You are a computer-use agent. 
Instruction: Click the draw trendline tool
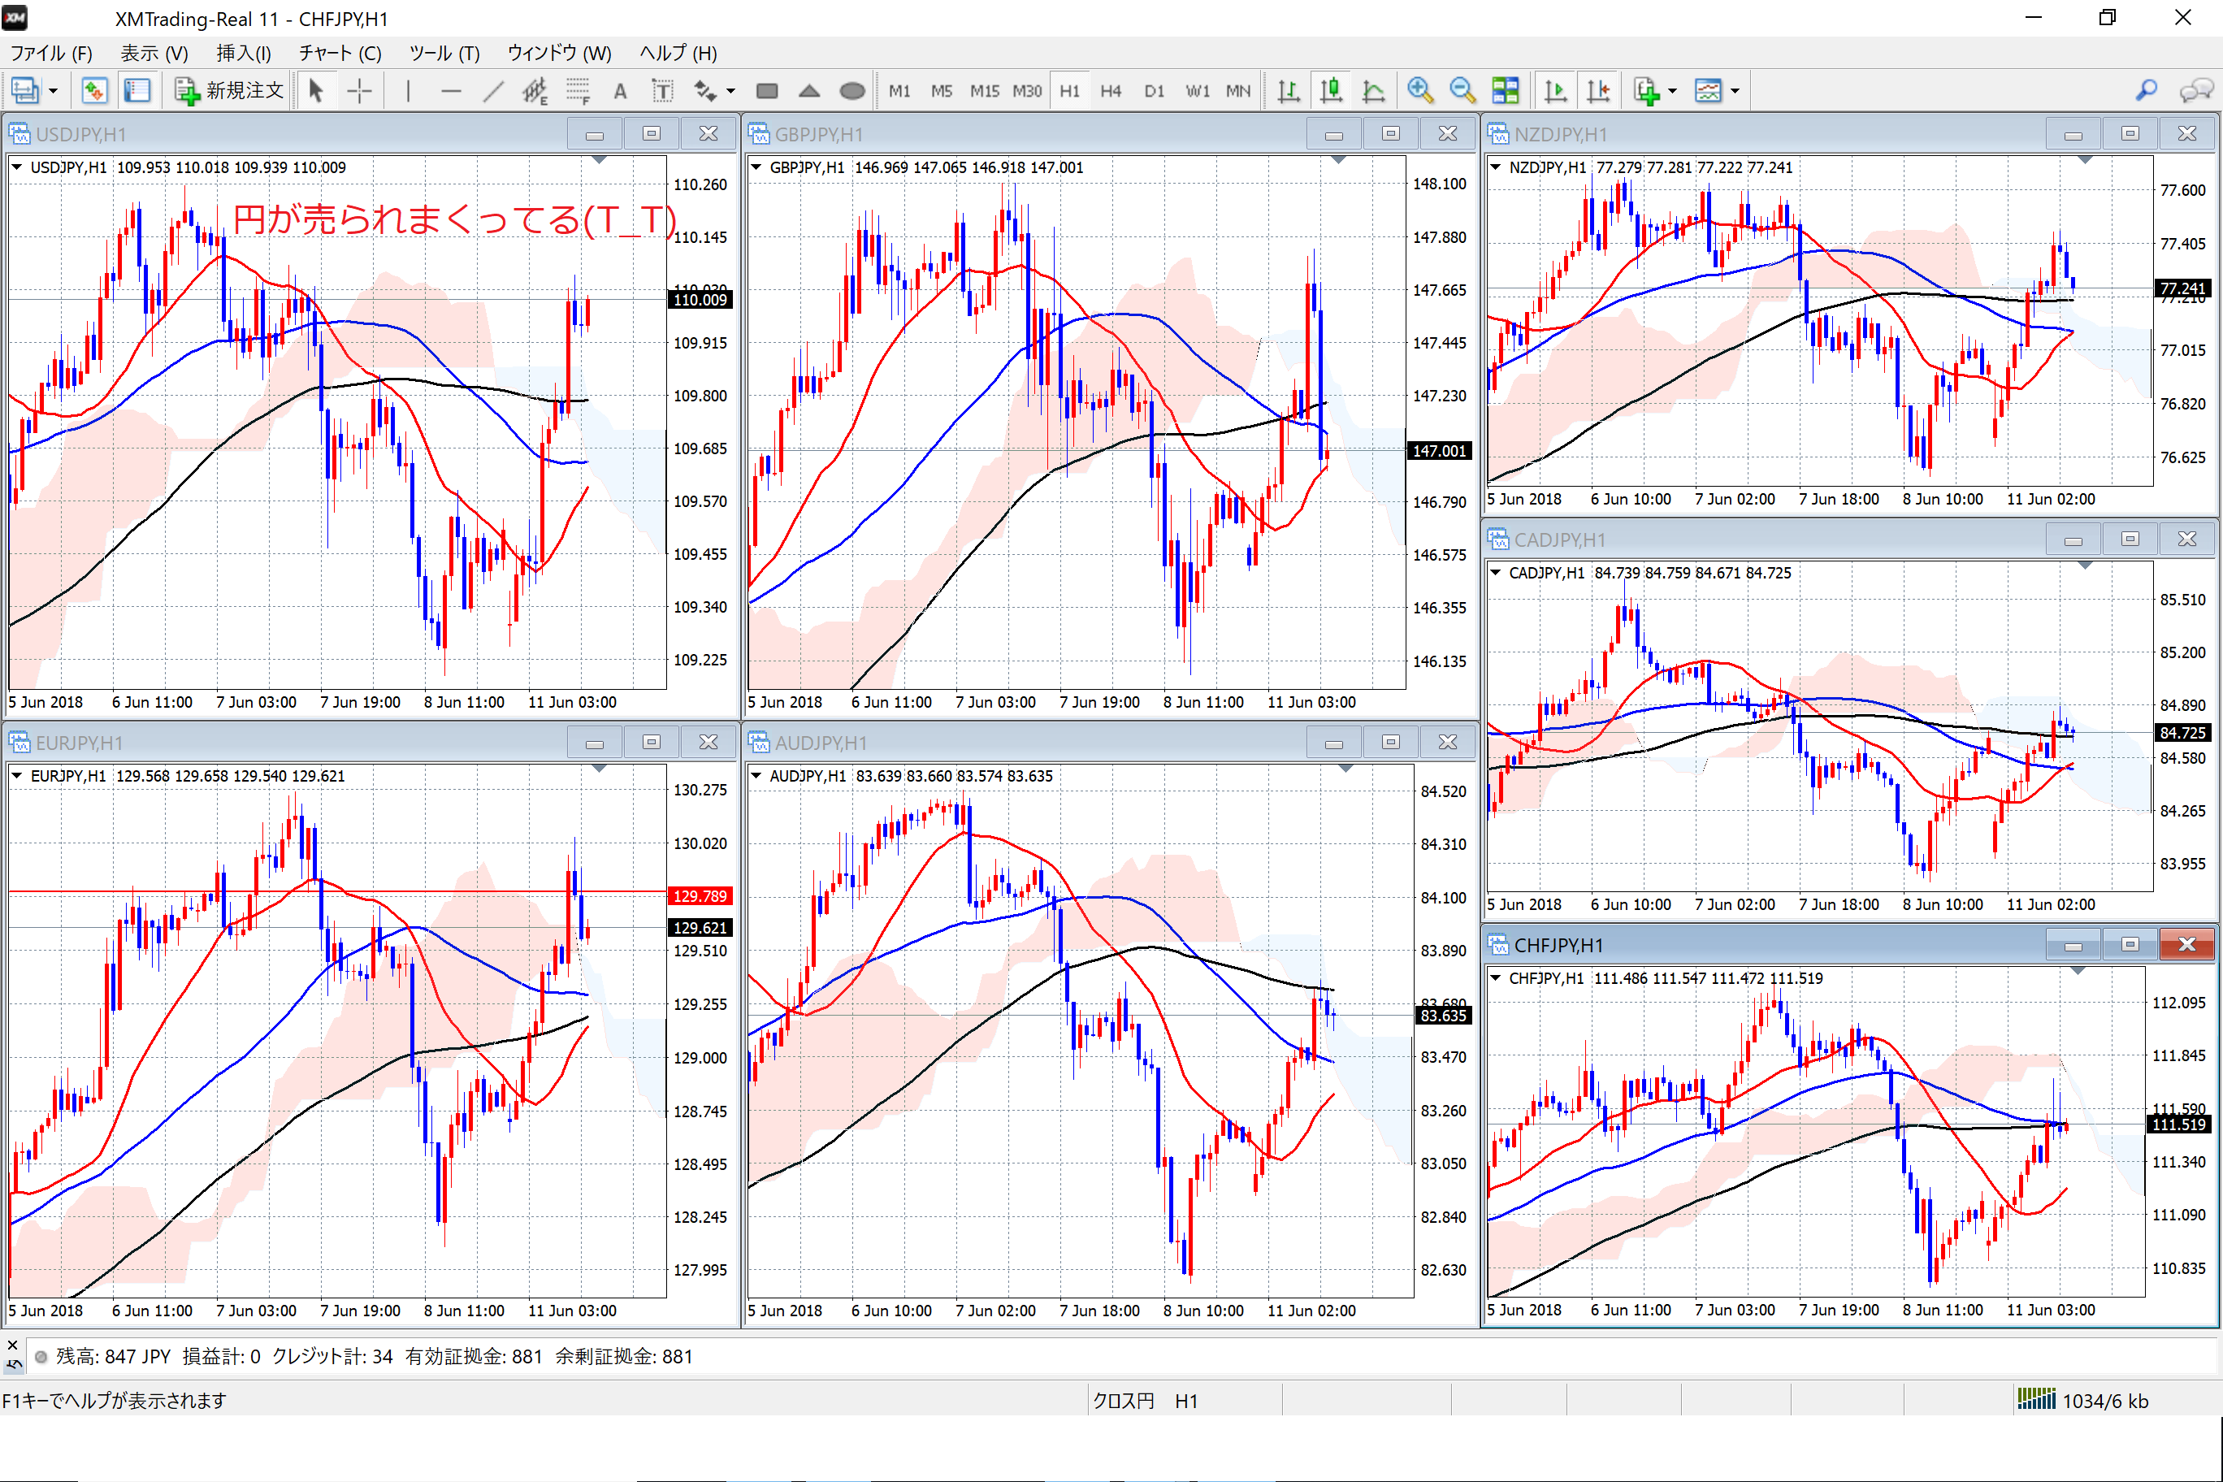[x=492, y=91]
